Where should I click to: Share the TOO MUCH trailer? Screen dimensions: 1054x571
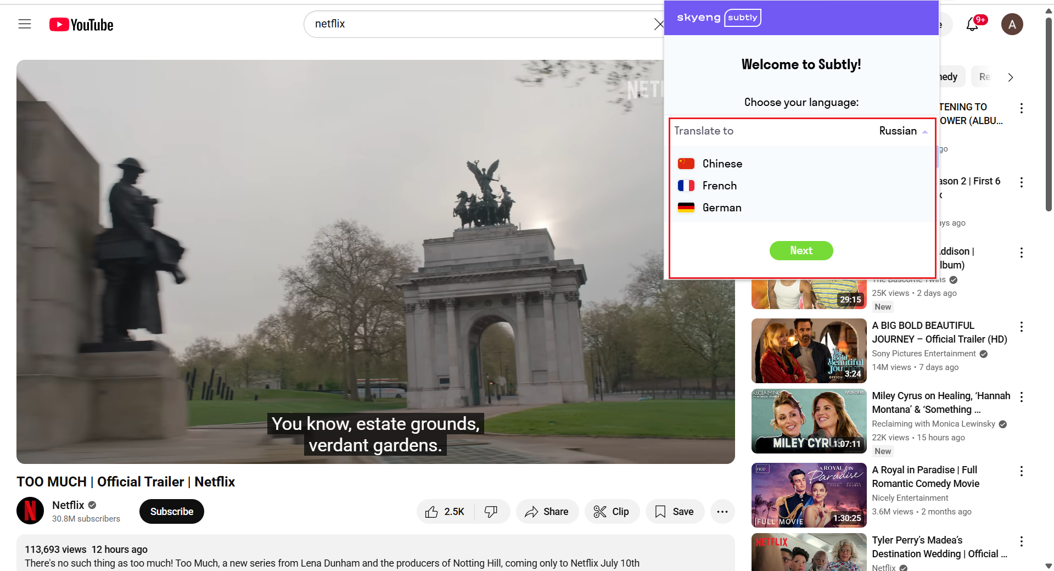point(547,512)
